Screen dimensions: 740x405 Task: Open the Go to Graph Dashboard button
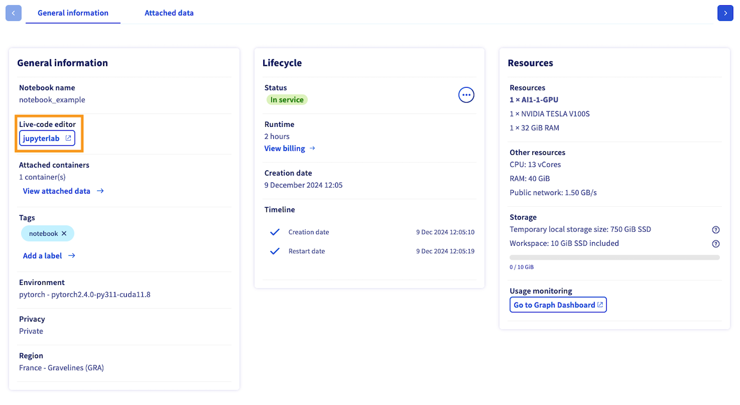(558, 305)
